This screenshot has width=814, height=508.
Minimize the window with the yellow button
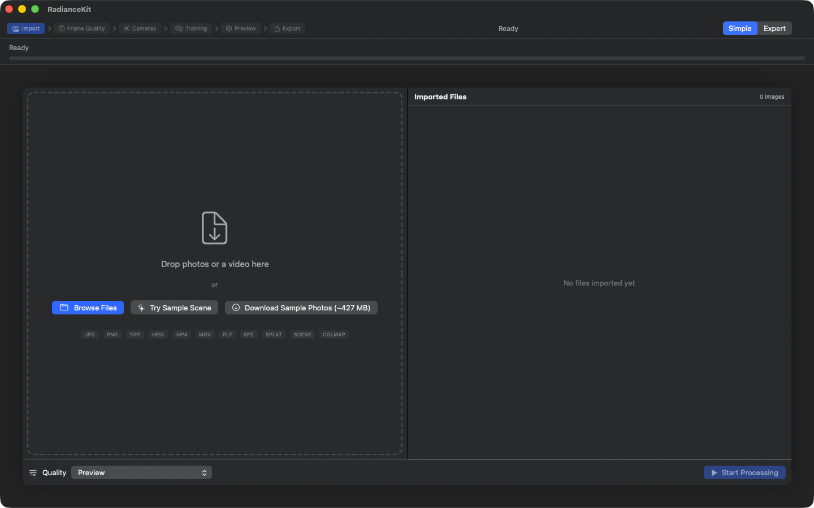(22, 9)
